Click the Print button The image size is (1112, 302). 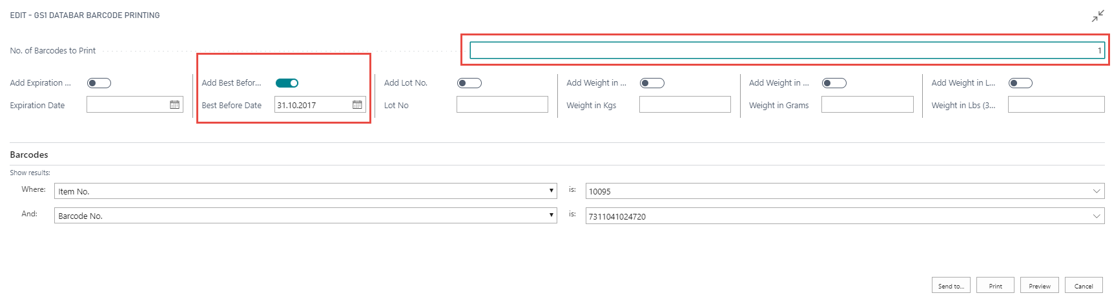coord(995,286)
